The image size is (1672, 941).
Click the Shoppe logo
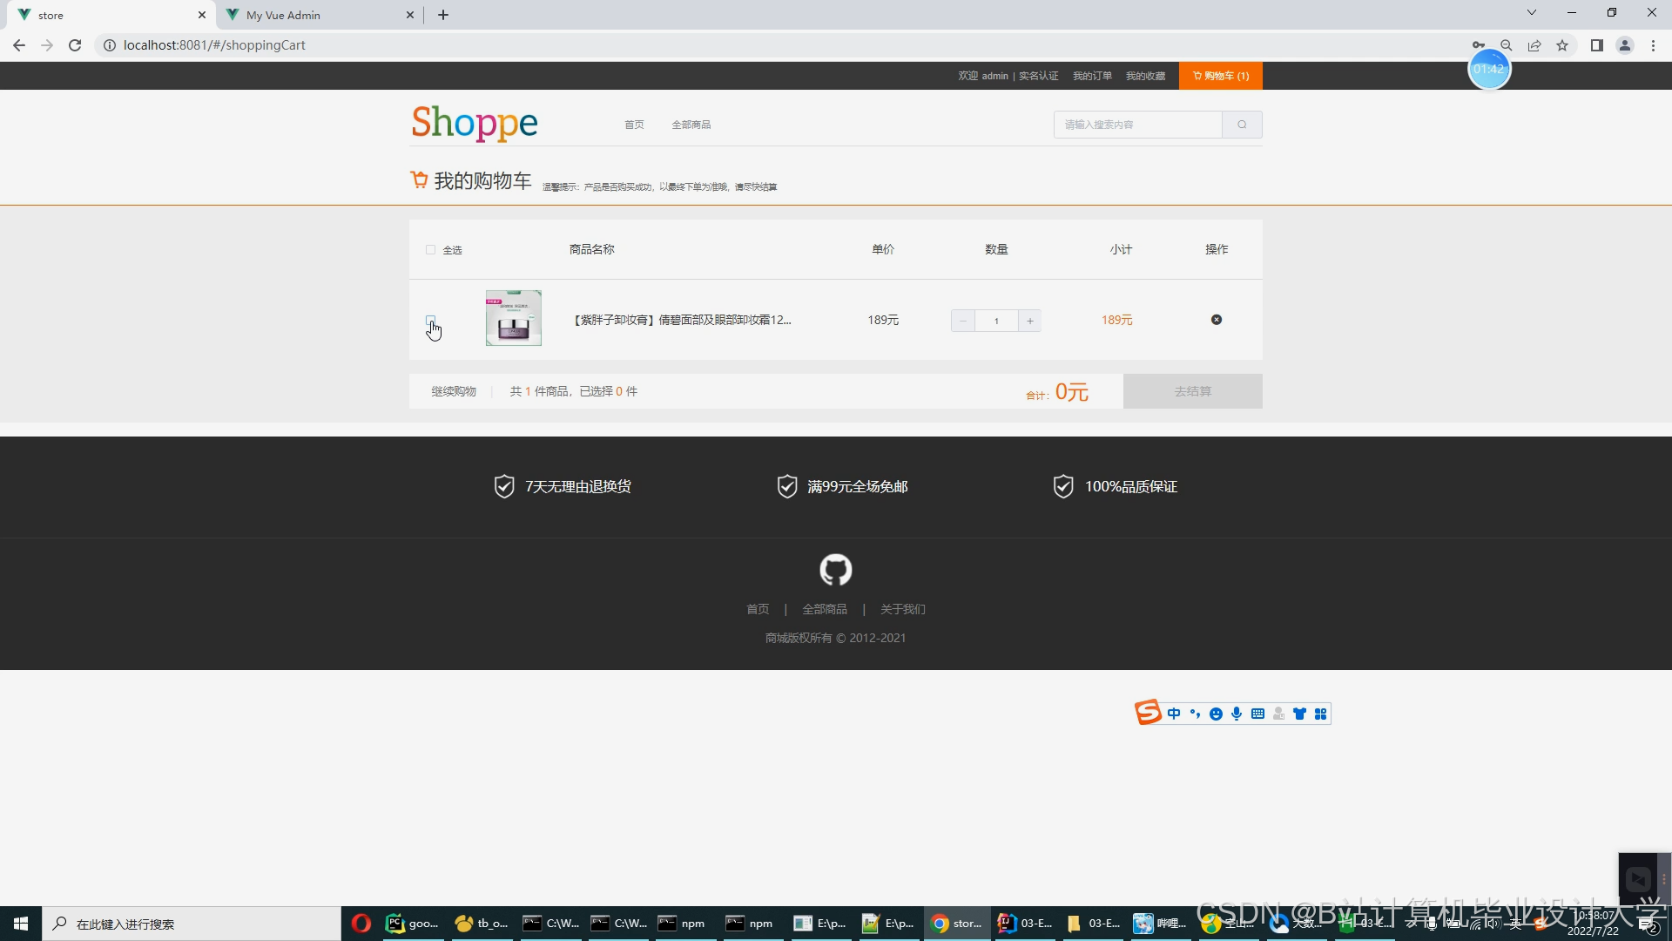click(x=475, y=123)
